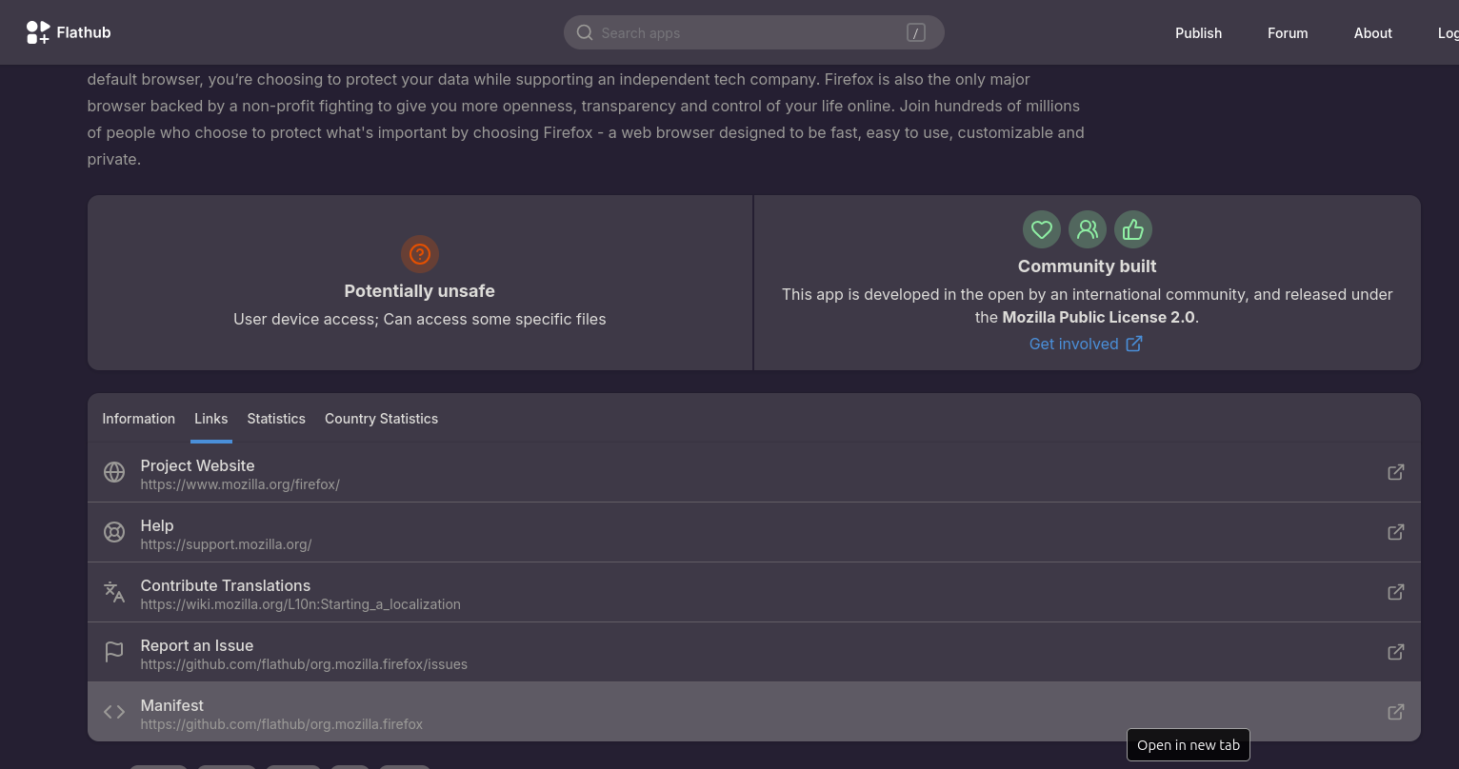1459x769 pixels.
Task: Open the Publish page from header
Action: [x=1198, y=32]
